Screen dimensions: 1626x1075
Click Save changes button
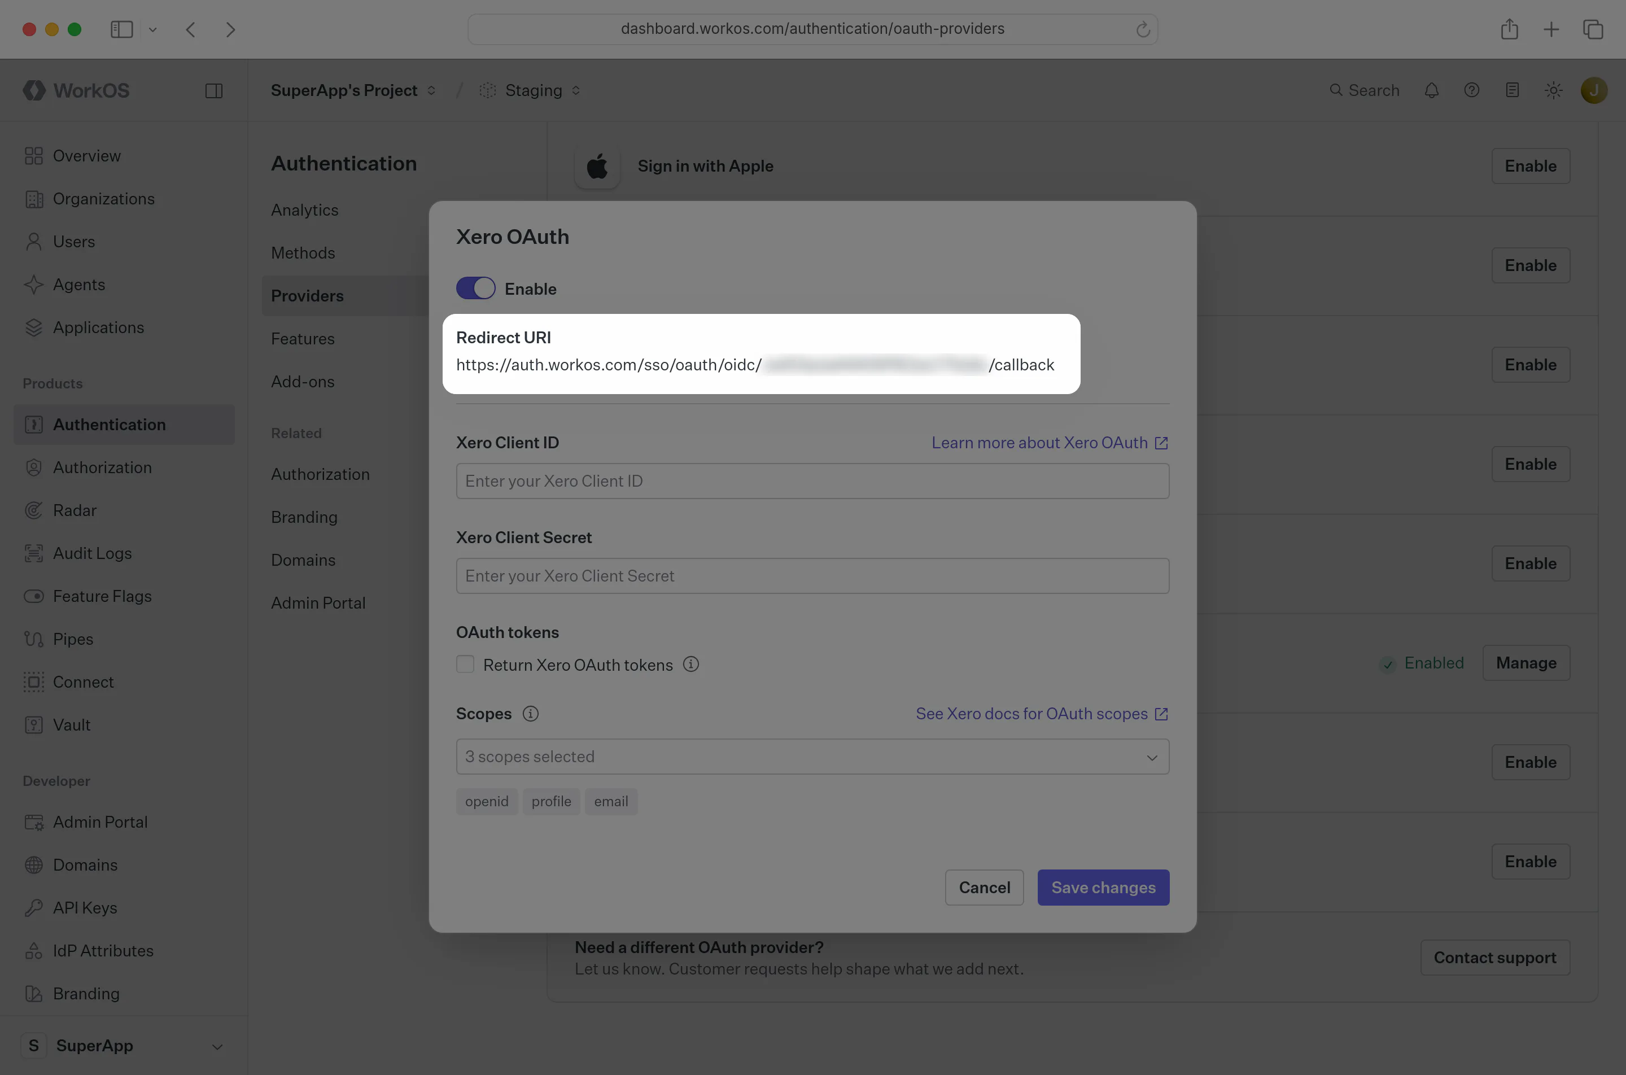1104,888
